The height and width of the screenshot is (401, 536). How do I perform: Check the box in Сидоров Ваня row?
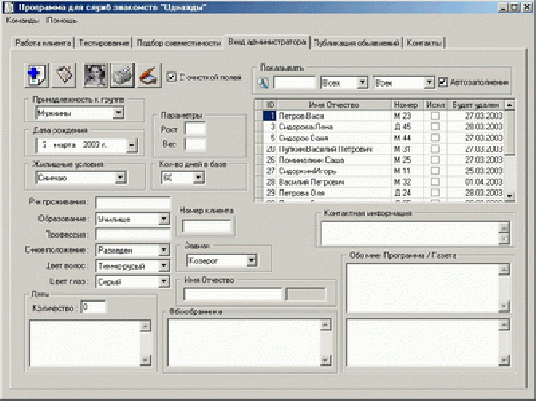tap(435, 138)
